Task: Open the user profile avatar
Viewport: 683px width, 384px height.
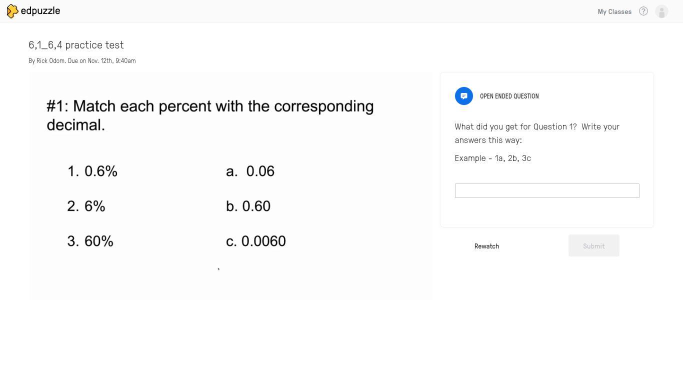Action: tap(661, 11)
